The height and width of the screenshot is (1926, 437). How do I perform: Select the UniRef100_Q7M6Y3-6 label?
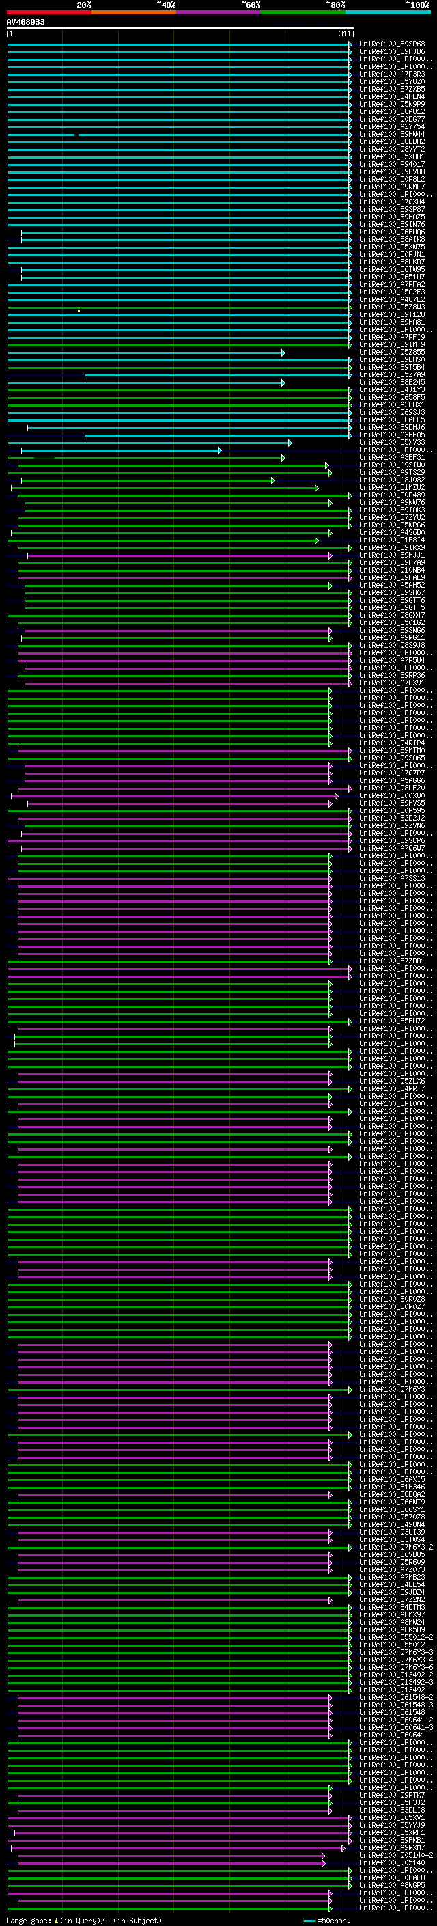pyautogui.click(x=396, y=1666)
